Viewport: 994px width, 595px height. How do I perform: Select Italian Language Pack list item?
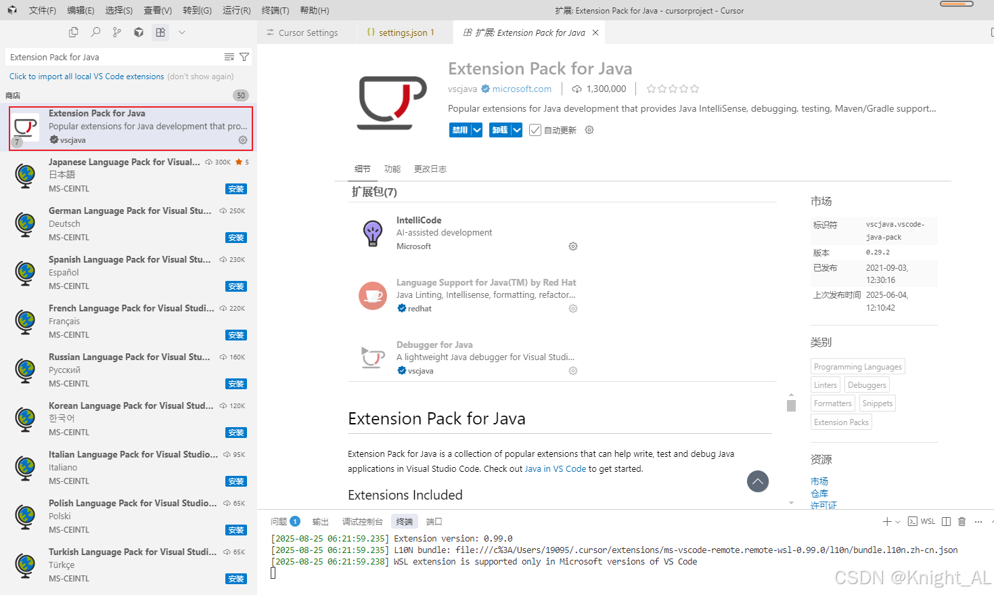(x=129, y=468)
